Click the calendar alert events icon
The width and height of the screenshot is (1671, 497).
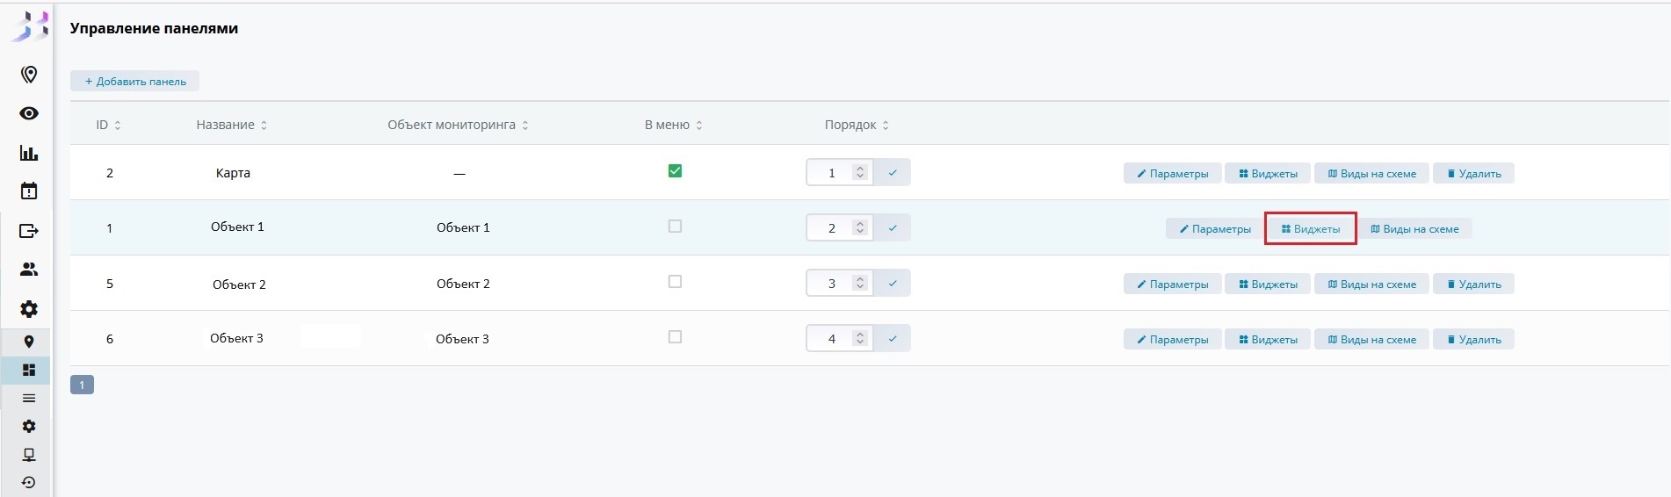coord(29,191)
